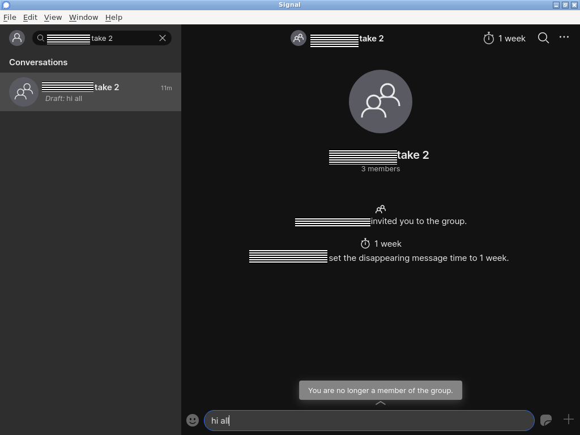
Task: Open the Help menu
Action: (x=113, y=18)
